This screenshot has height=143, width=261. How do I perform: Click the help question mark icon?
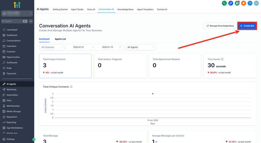(x=250, y=3)
